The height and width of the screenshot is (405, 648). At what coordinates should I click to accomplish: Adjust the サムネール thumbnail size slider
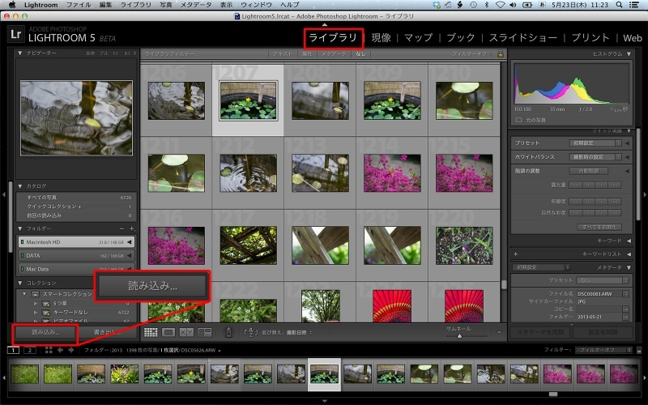[x=459, y=335]
